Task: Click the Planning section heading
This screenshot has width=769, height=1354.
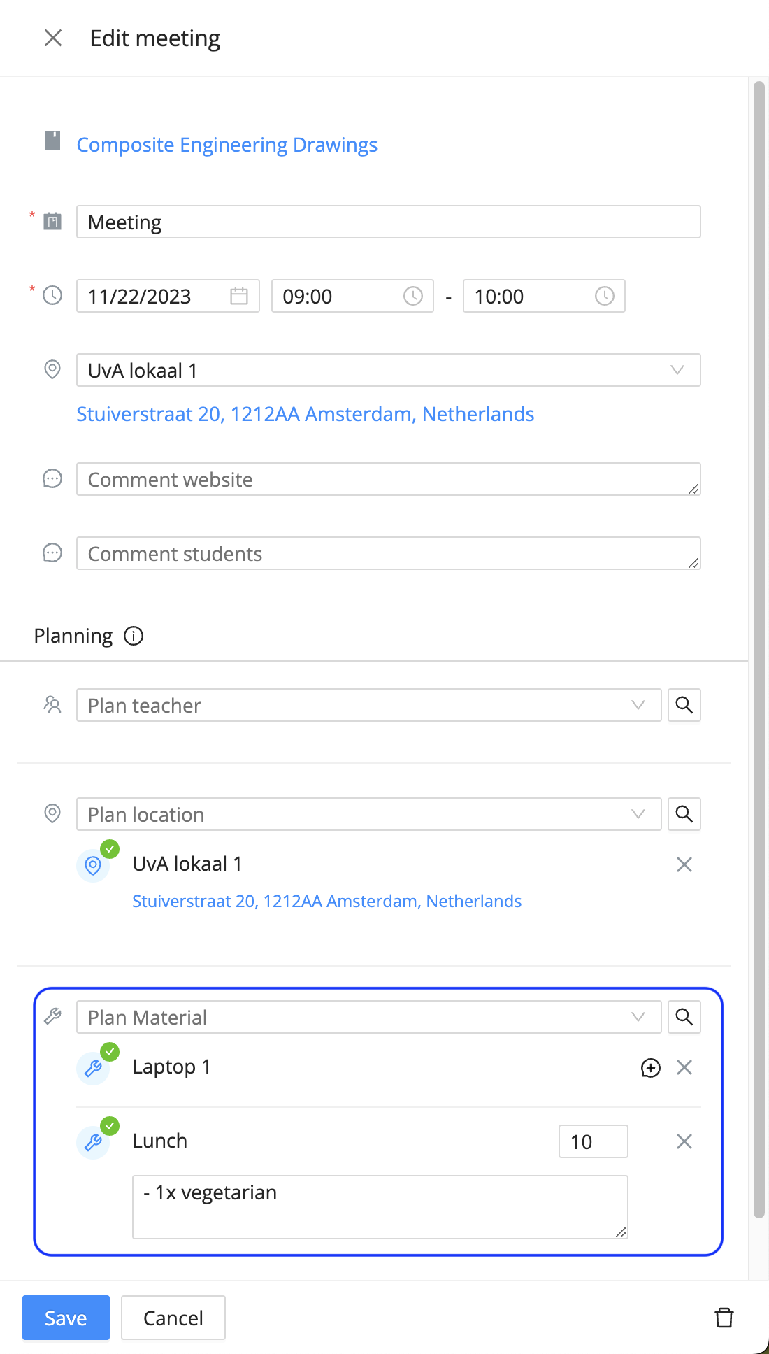Action: [73, 636]
